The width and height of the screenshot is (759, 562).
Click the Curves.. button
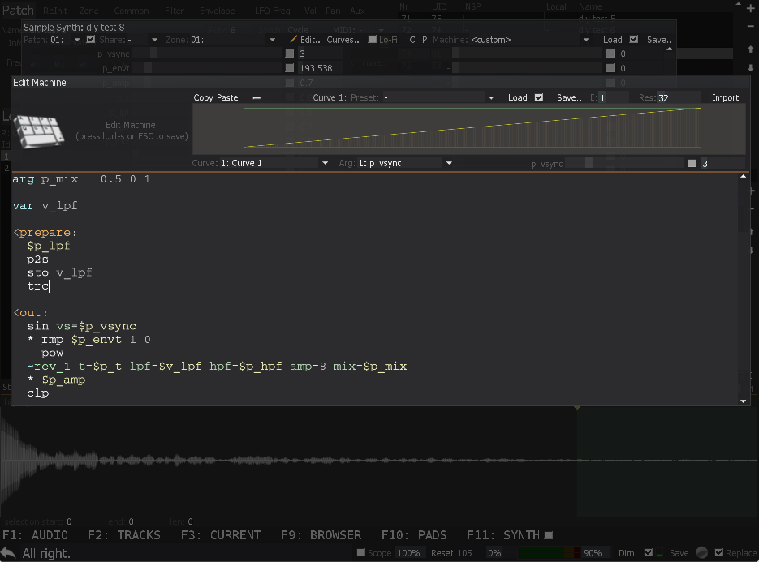343,39
